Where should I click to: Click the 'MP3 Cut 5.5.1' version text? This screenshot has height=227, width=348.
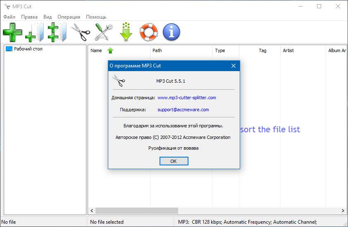(171, 81)
